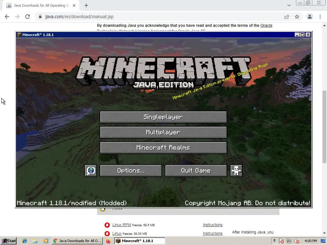Select the Minecraft 1.18.1 taskbar button
327x245 pixels.
pos(140,241)
